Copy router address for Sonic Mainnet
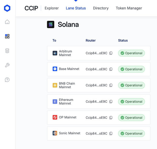 click(111, 134)
